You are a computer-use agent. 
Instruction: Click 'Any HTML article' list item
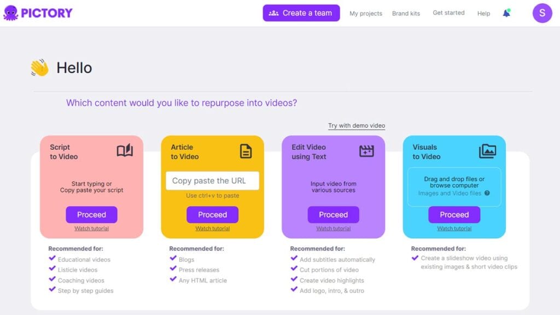point(202,281)
